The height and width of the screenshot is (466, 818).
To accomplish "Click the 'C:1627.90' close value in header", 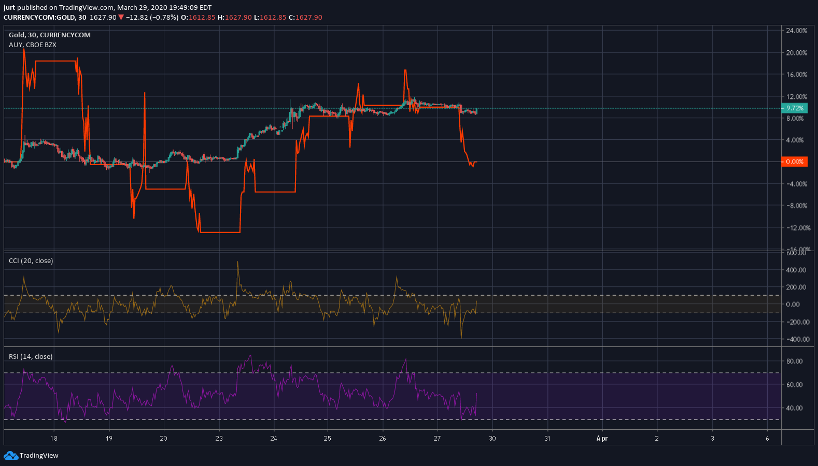I will coord(305,17).
